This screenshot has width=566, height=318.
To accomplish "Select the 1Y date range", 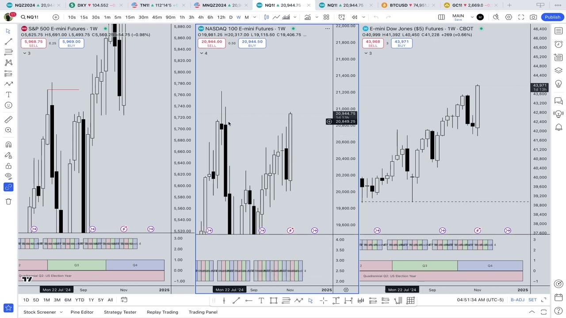I will tap(91, 300).
